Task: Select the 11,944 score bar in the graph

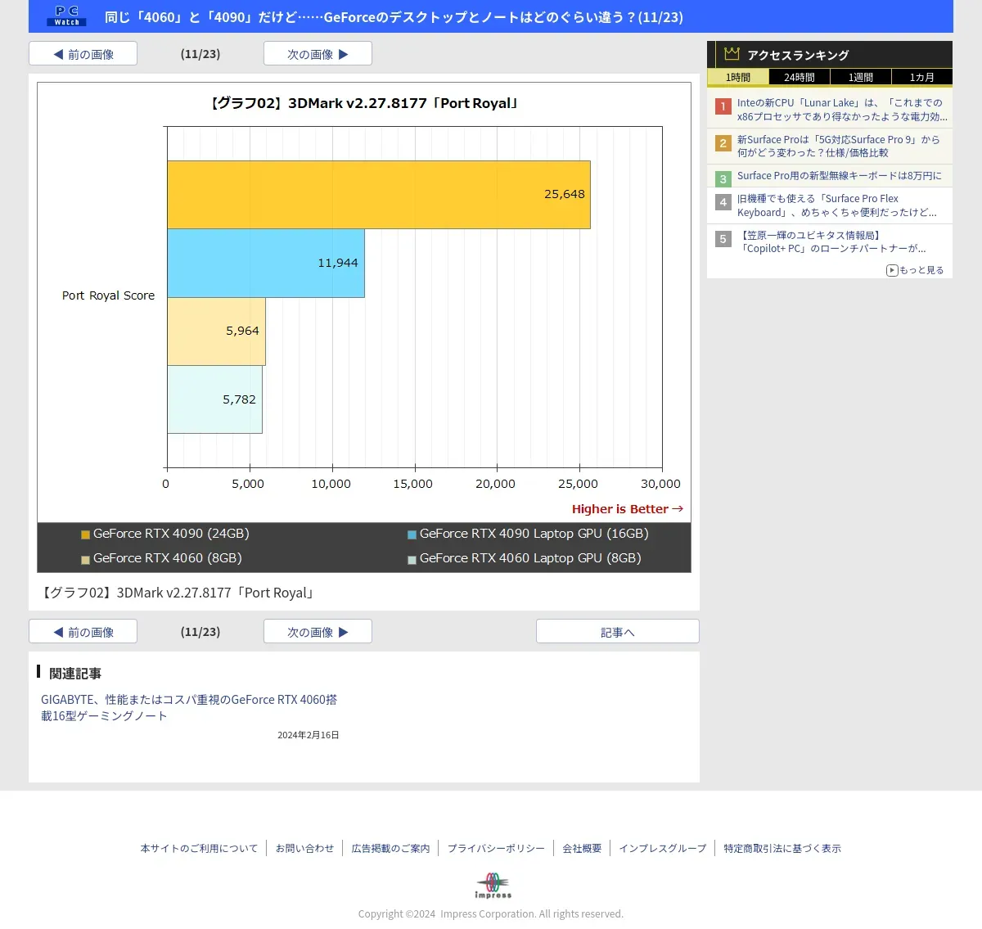Action: [266, 263]
